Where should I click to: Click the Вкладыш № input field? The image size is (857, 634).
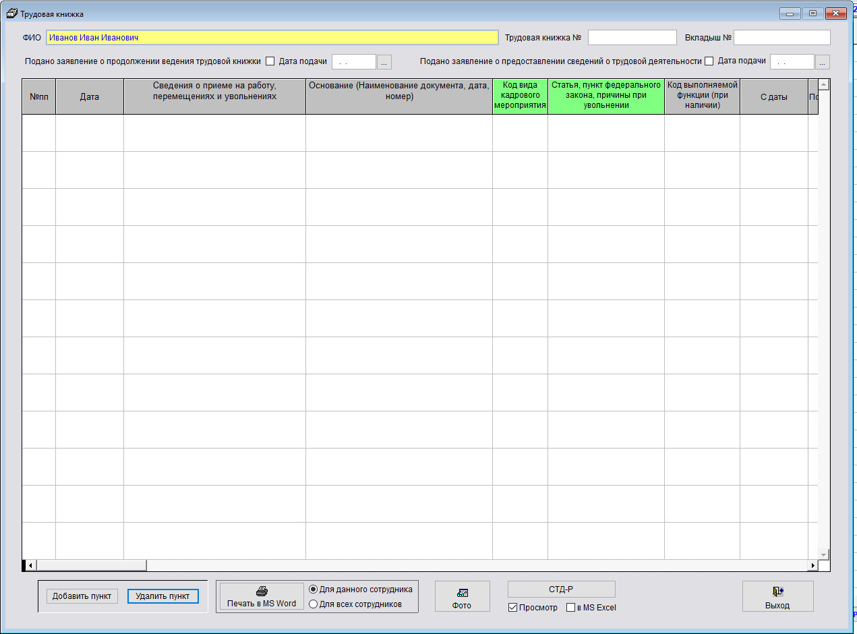(x=782, y=38)
